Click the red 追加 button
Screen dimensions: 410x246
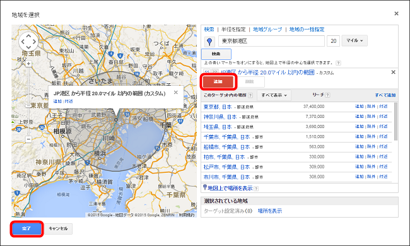click(x=218, y=82)
